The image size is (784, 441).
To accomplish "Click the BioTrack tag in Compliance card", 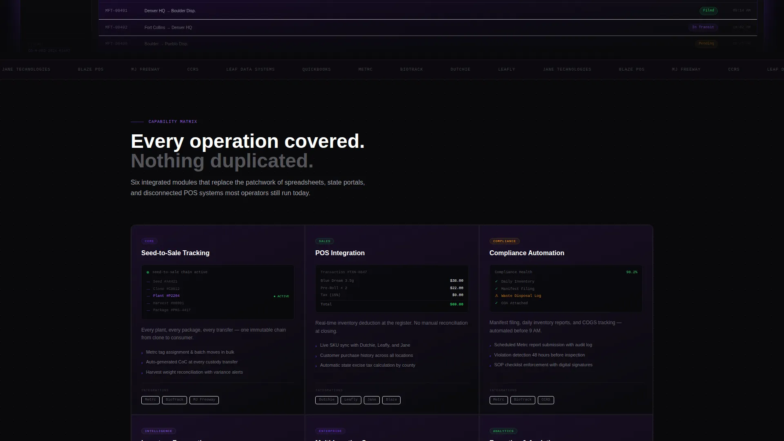I will 523,400.
